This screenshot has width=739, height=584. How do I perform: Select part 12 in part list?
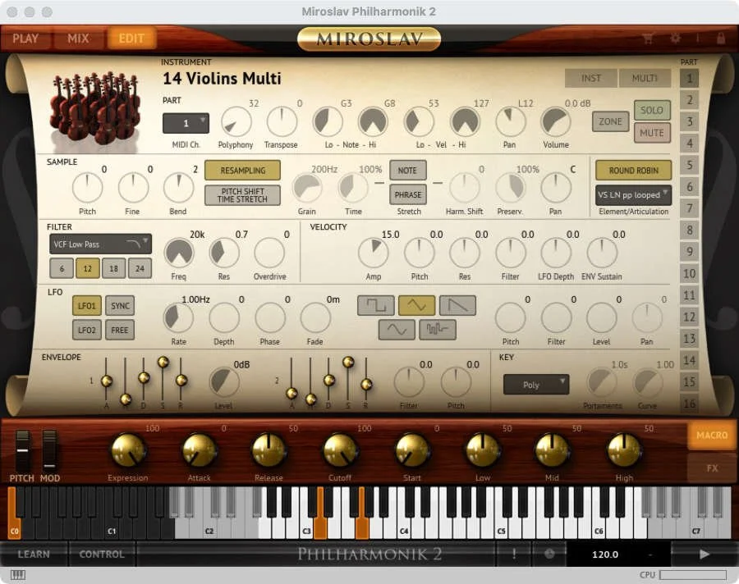click(689, 317)
